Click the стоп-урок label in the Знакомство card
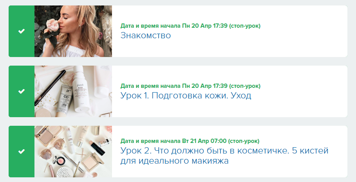 [x=245, y=26]
